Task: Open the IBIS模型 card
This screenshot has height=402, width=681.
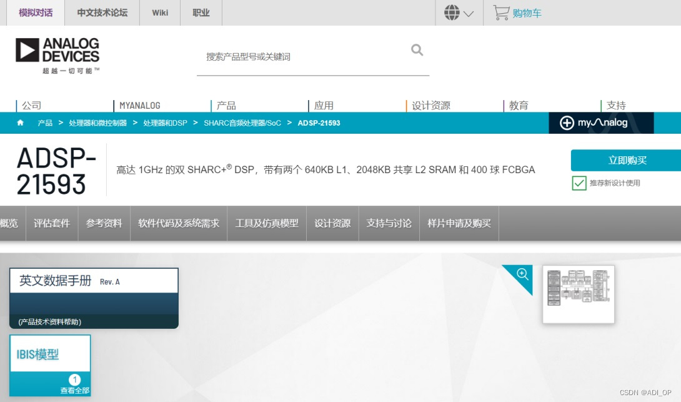Action: (50, 366)
